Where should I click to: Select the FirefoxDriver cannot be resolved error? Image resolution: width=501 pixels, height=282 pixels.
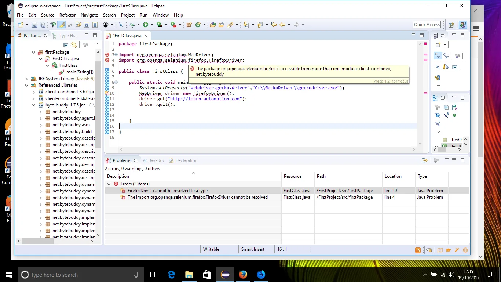tap(167, 191)
